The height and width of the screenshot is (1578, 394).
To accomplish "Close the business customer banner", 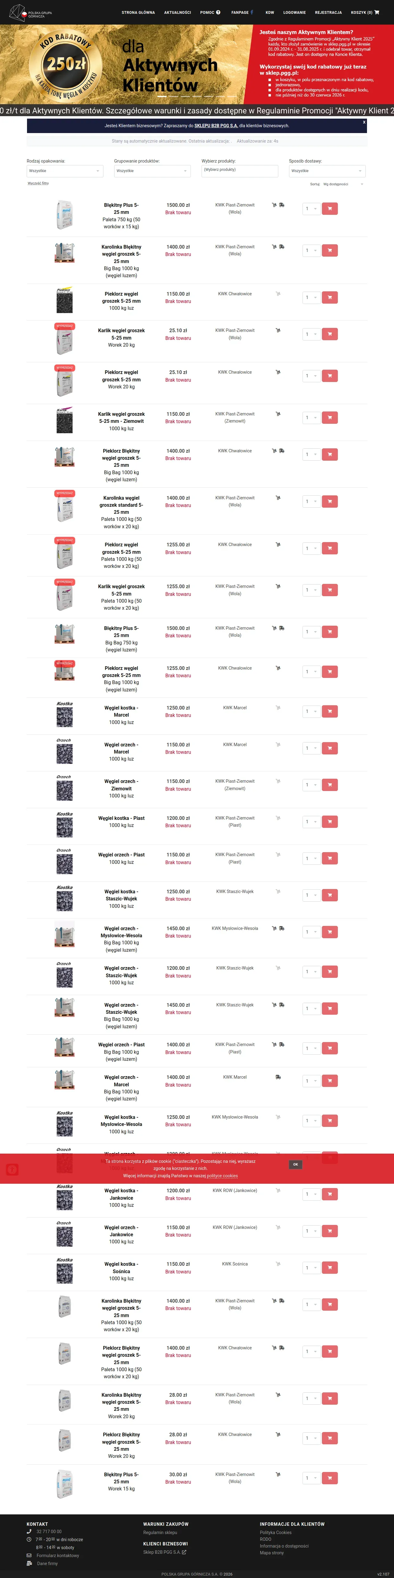I will pos(364,122).
